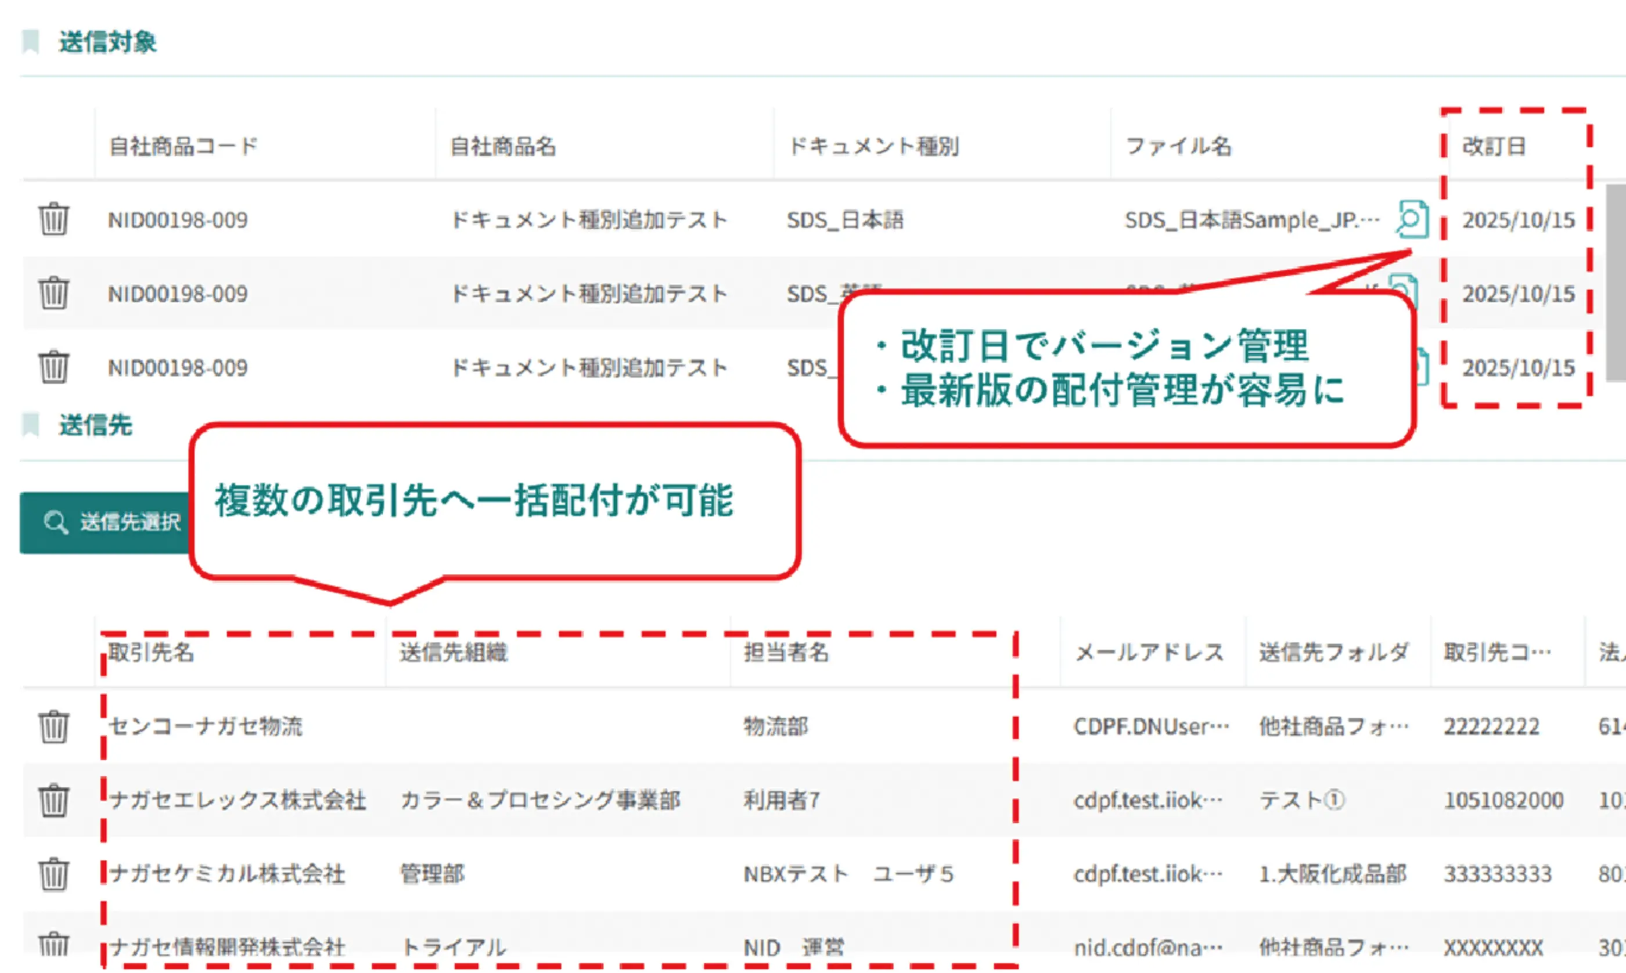
Task: Remove ナガセ情報開発株式会社 recipient with trash icon
Action: pyautogui.click(x=53, y=945)
